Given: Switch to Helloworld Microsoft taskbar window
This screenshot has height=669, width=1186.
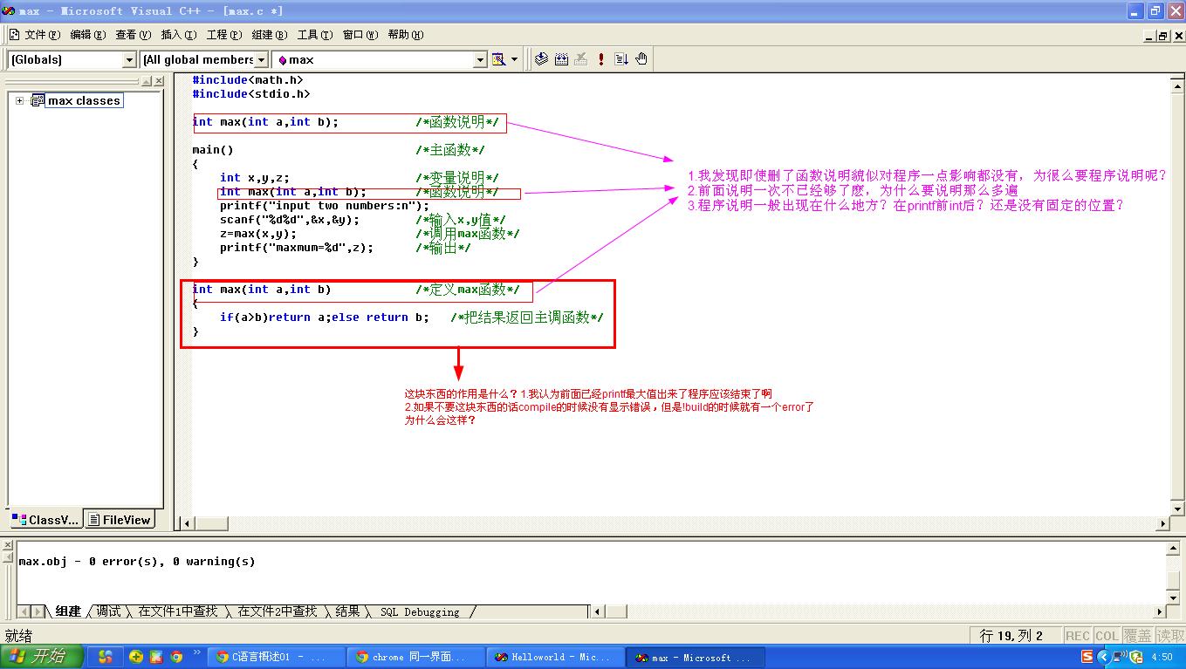Looking at the screenshot, I should pyautogui.click(x=555, y=657).
